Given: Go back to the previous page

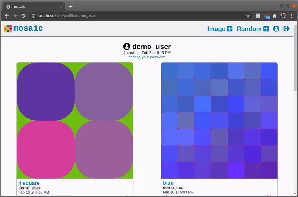Looking at the screenshot, I should [7, 16].
